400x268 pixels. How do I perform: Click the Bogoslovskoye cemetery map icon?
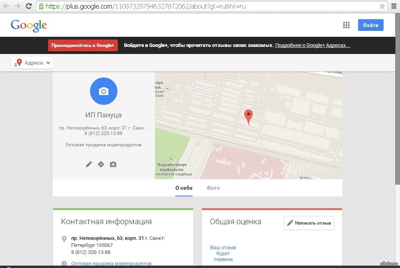click(x=172, y=158)
